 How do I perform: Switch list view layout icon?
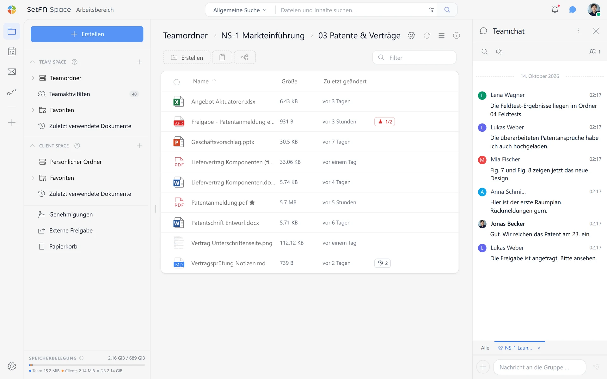click(x=442, y=36)
